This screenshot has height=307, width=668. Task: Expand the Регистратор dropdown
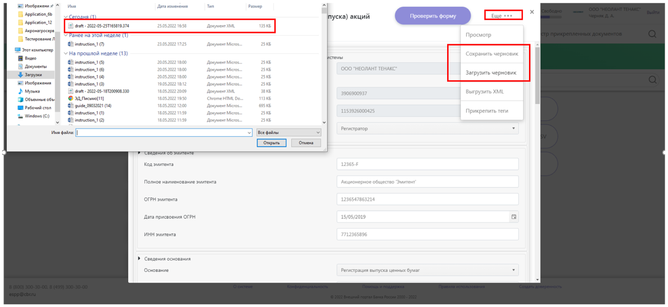tap(513, 128)
